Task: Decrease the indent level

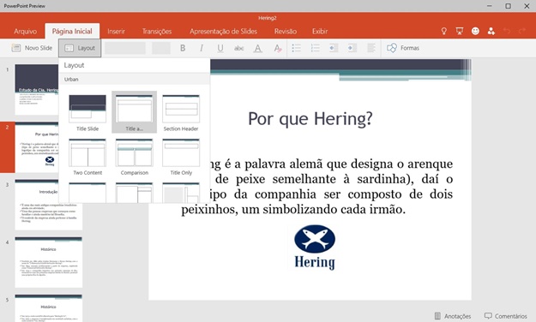Action: (334, 48)
